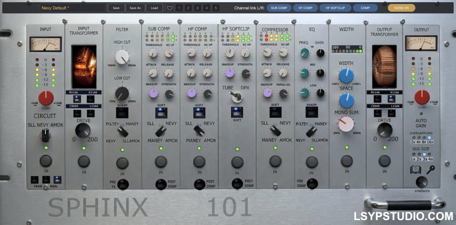Click the NOISE ON button

(x=401, y=8)
